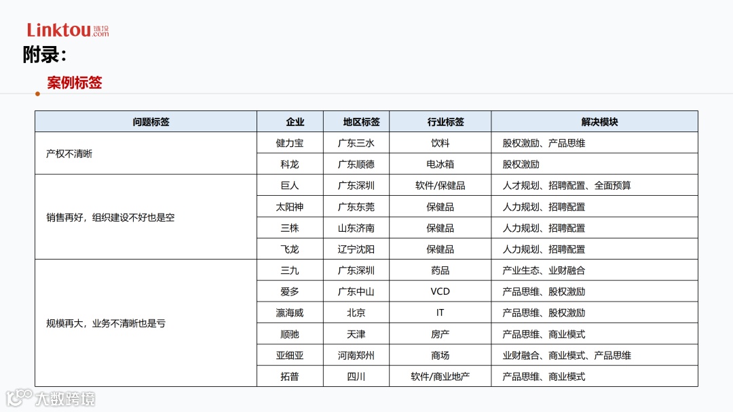Select region '河南郑州'
This screenshot has width=733, height=412.
[356, 356]
